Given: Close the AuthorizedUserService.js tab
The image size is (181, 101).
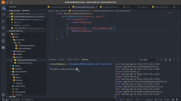Looking at the screenshot, I should click(97, 7).
